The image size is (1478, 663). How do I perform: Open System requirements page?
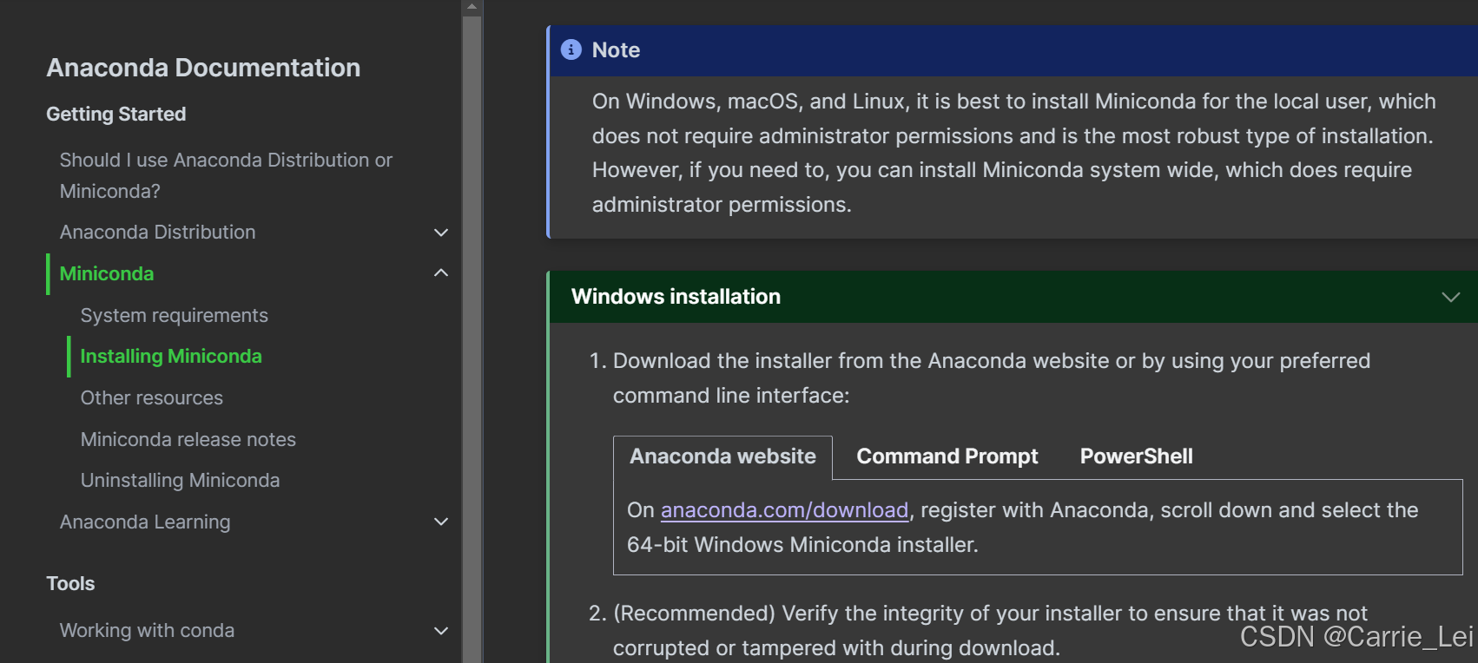pyautogui.click(x=174, y=316)
